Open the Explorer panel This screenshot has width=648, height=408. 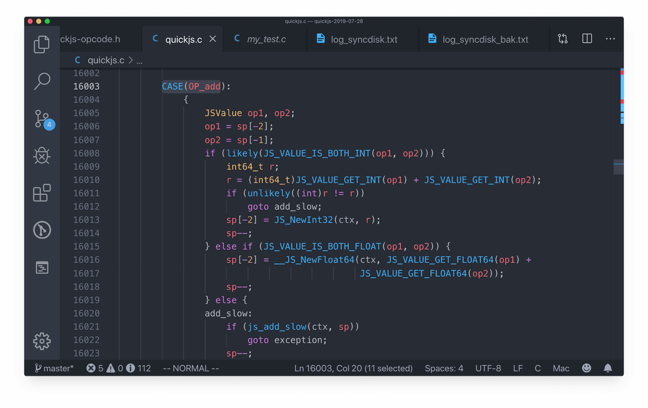pos(42,44)
